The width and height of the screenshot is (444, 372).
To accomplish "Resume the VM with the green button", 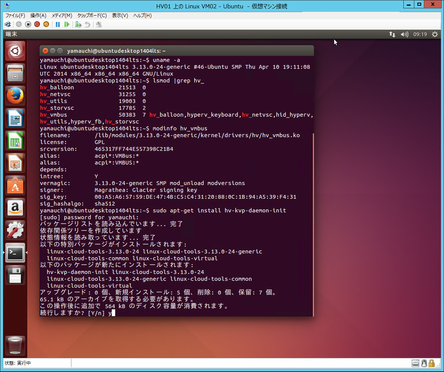I will click(x=67, y=24).
